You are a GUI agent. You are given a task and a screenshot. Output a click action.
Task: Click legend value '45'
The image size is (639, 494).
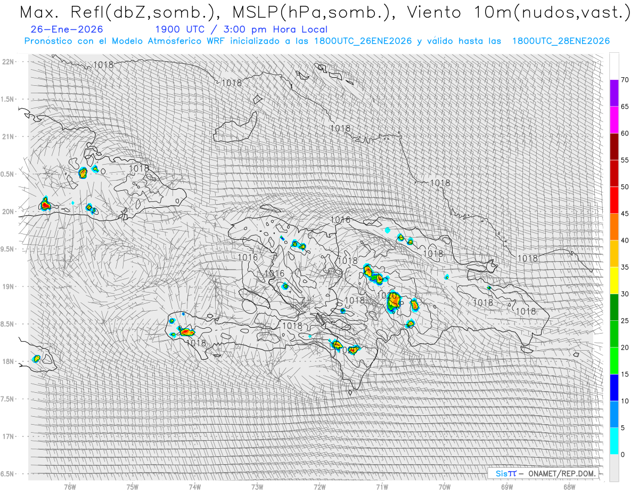click(625, 214)
